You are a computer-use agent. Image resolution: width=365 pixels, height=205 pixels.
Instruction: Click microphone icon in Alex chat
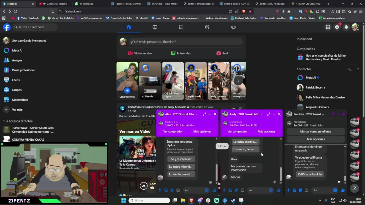160,190
